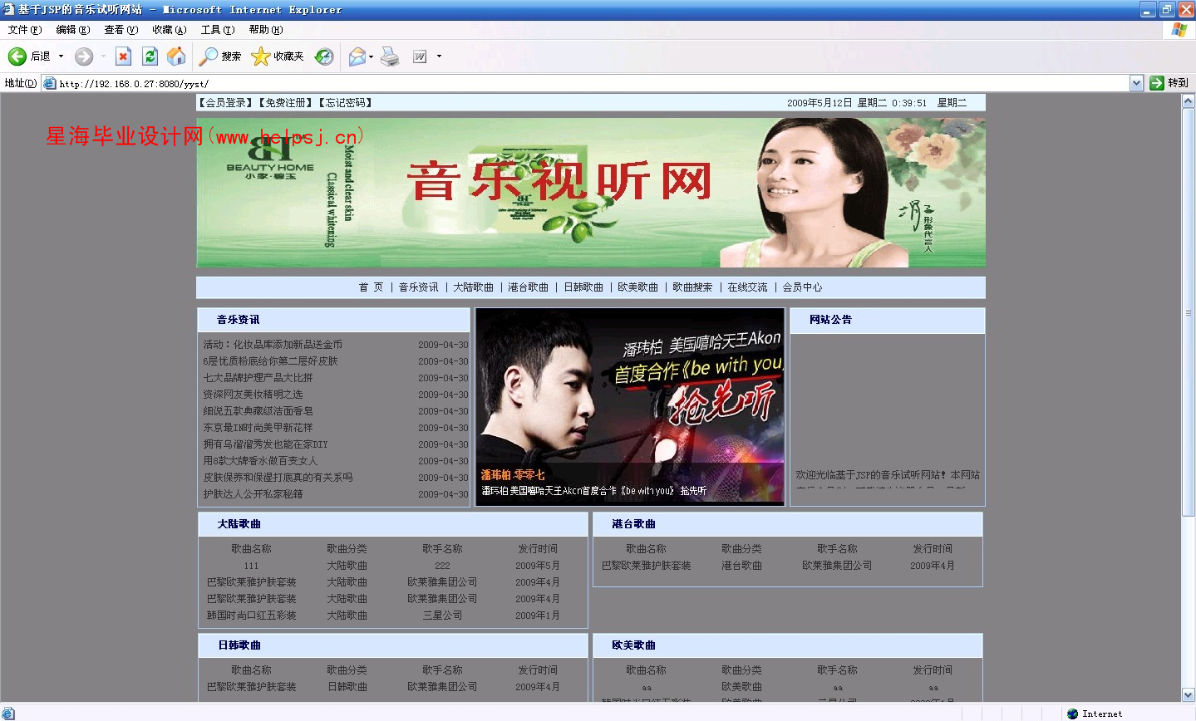The height and width of the screenshot is (721, 1196).
Task: Open the History toolbar icon
Action: [x=324, y=56]
